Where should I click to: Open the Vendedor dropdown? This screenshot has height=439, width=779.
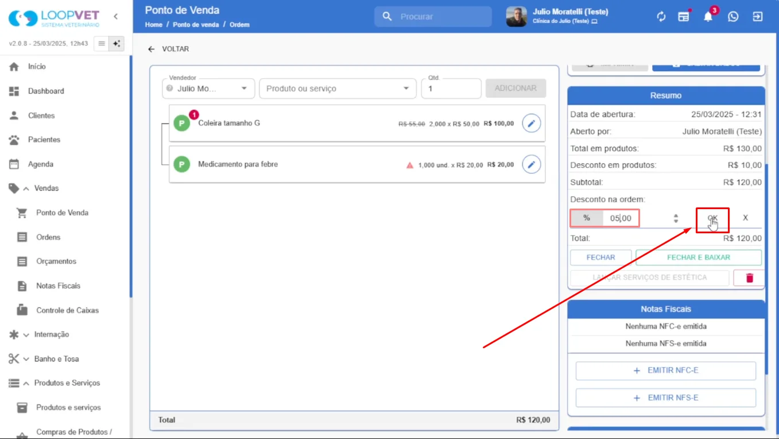coord(208,88)
